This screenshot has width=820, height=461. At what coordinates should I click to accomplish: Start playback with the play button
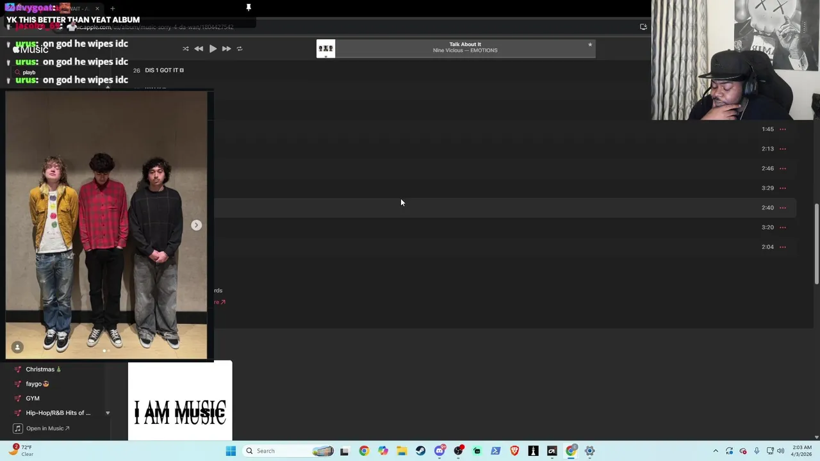point(213,49)
